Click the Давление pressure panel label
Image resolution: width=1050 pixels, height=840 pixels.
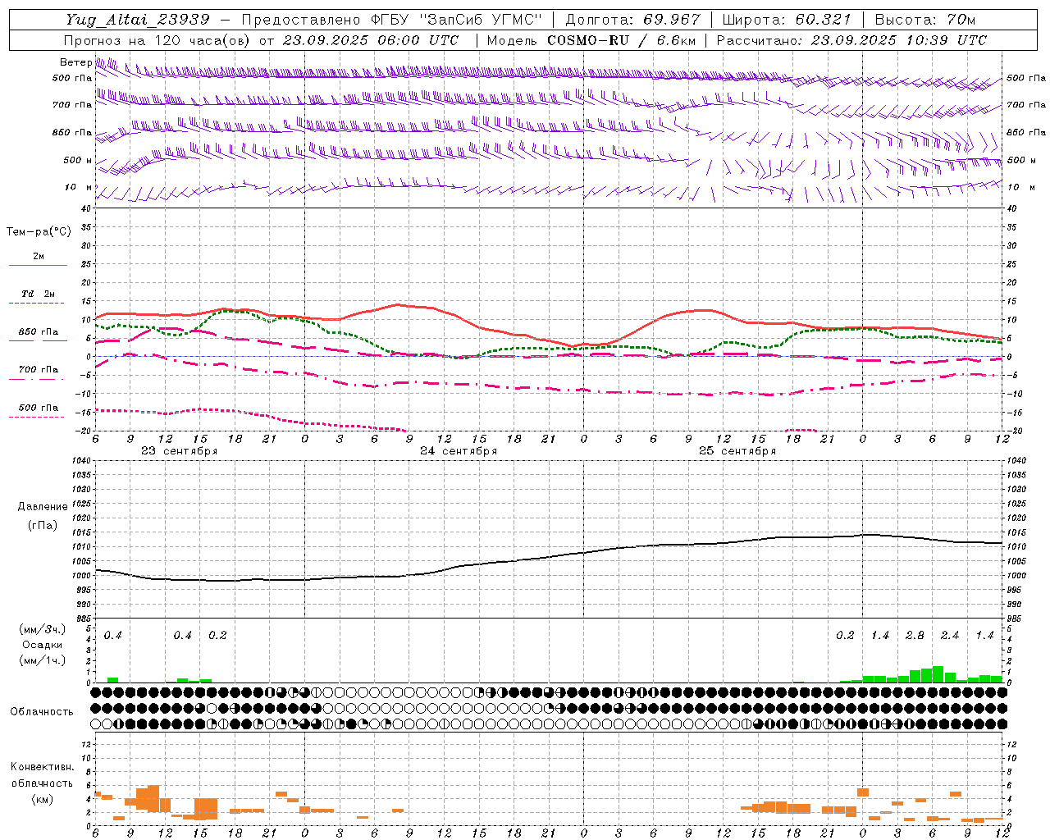click(x=43, y=507)
